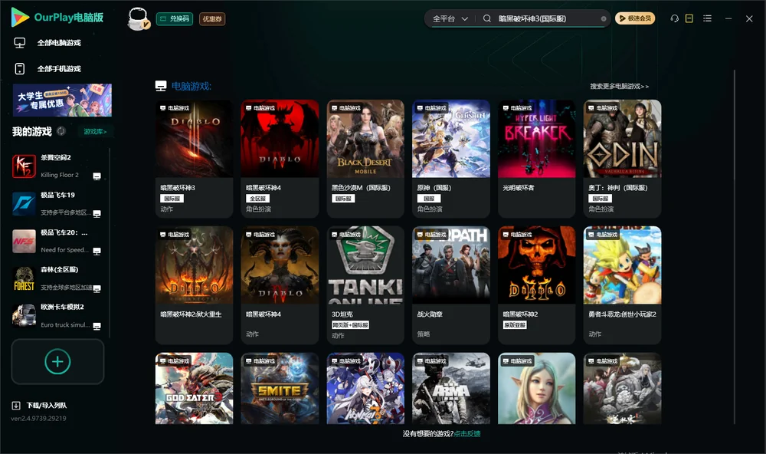Click the 全区服 tag under 暗黑破坏神4
This screenshot has width=766, height=454.
[x=257, y=198]
